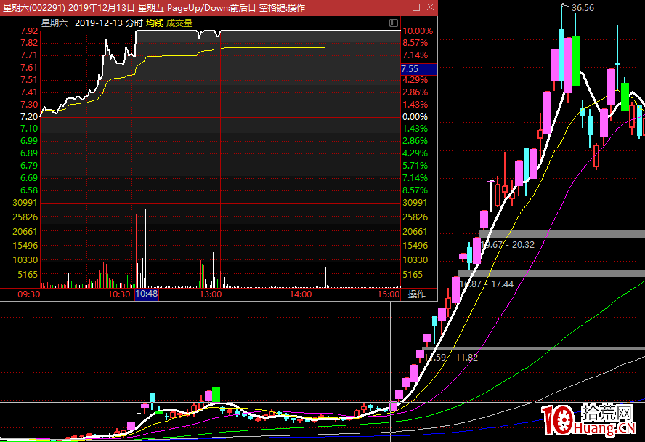Click the highlighted 10:48 time marker

[147, 294]
